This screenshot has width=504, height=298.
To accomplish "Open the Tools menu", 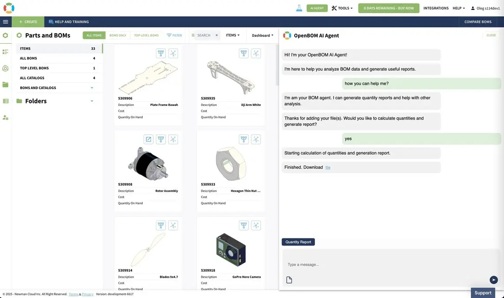I will pyautogui.click(x=342, y=8).
